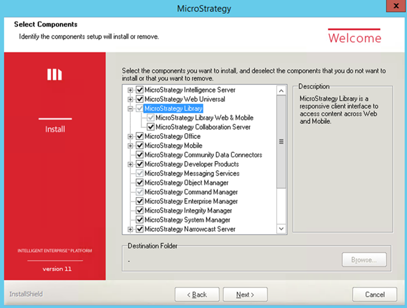Screen dimensions: 407x308
Task: Toggle MicroStrategy Command Manager checkbox
Action: tap(140, 192)
